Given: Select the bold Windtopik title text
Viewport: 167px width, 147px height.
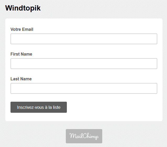Looking at the screenshot, I should click(x=23, y=8).
